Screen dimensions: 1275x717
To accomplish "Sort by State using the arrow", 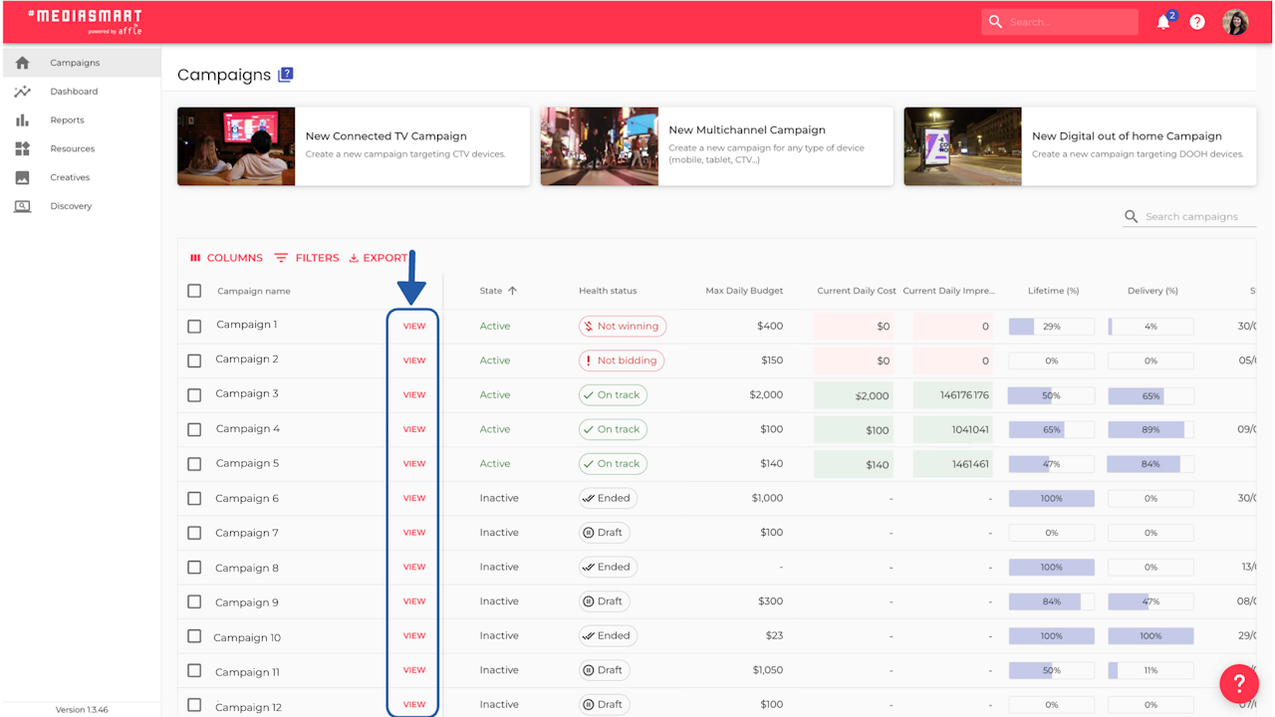I will click(x=513, y=291).
